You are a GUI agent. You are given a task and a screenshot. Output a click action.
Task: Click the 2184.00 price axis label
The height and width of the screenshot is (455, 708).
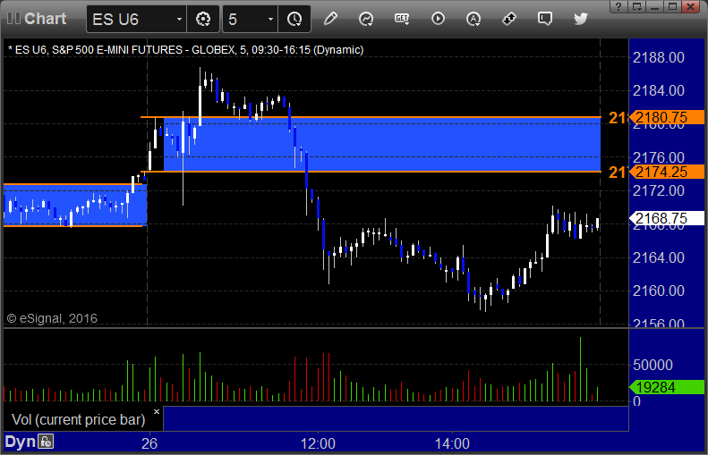(x=659, y=90)
